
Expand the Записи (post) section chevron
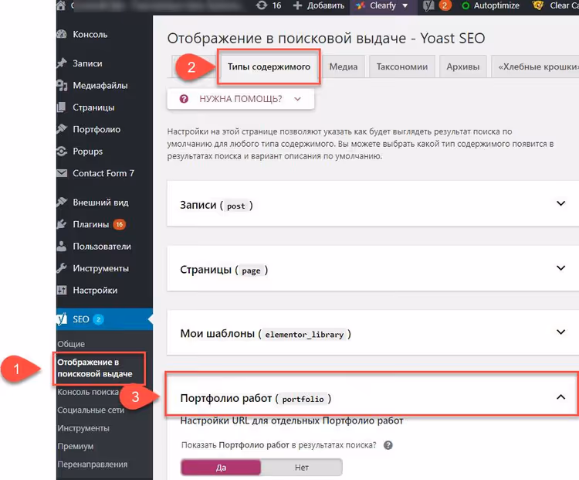point(561,203)
